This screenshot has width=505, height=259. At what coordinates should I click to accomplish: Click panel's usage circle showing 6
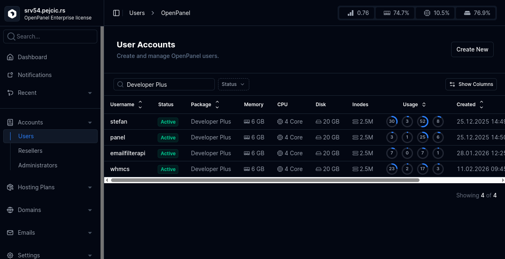click(x=438, y=137)
